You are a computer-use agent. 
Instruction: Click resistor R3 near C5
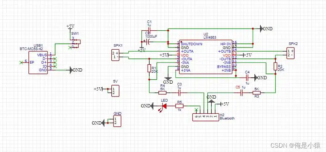257,93
